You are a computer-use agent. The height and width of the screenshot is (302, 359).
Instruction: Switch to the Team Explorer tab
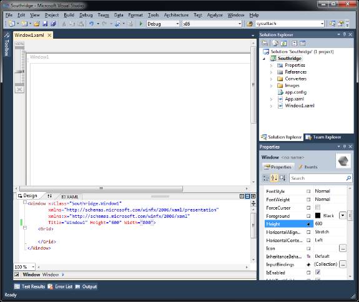[323, 137]
